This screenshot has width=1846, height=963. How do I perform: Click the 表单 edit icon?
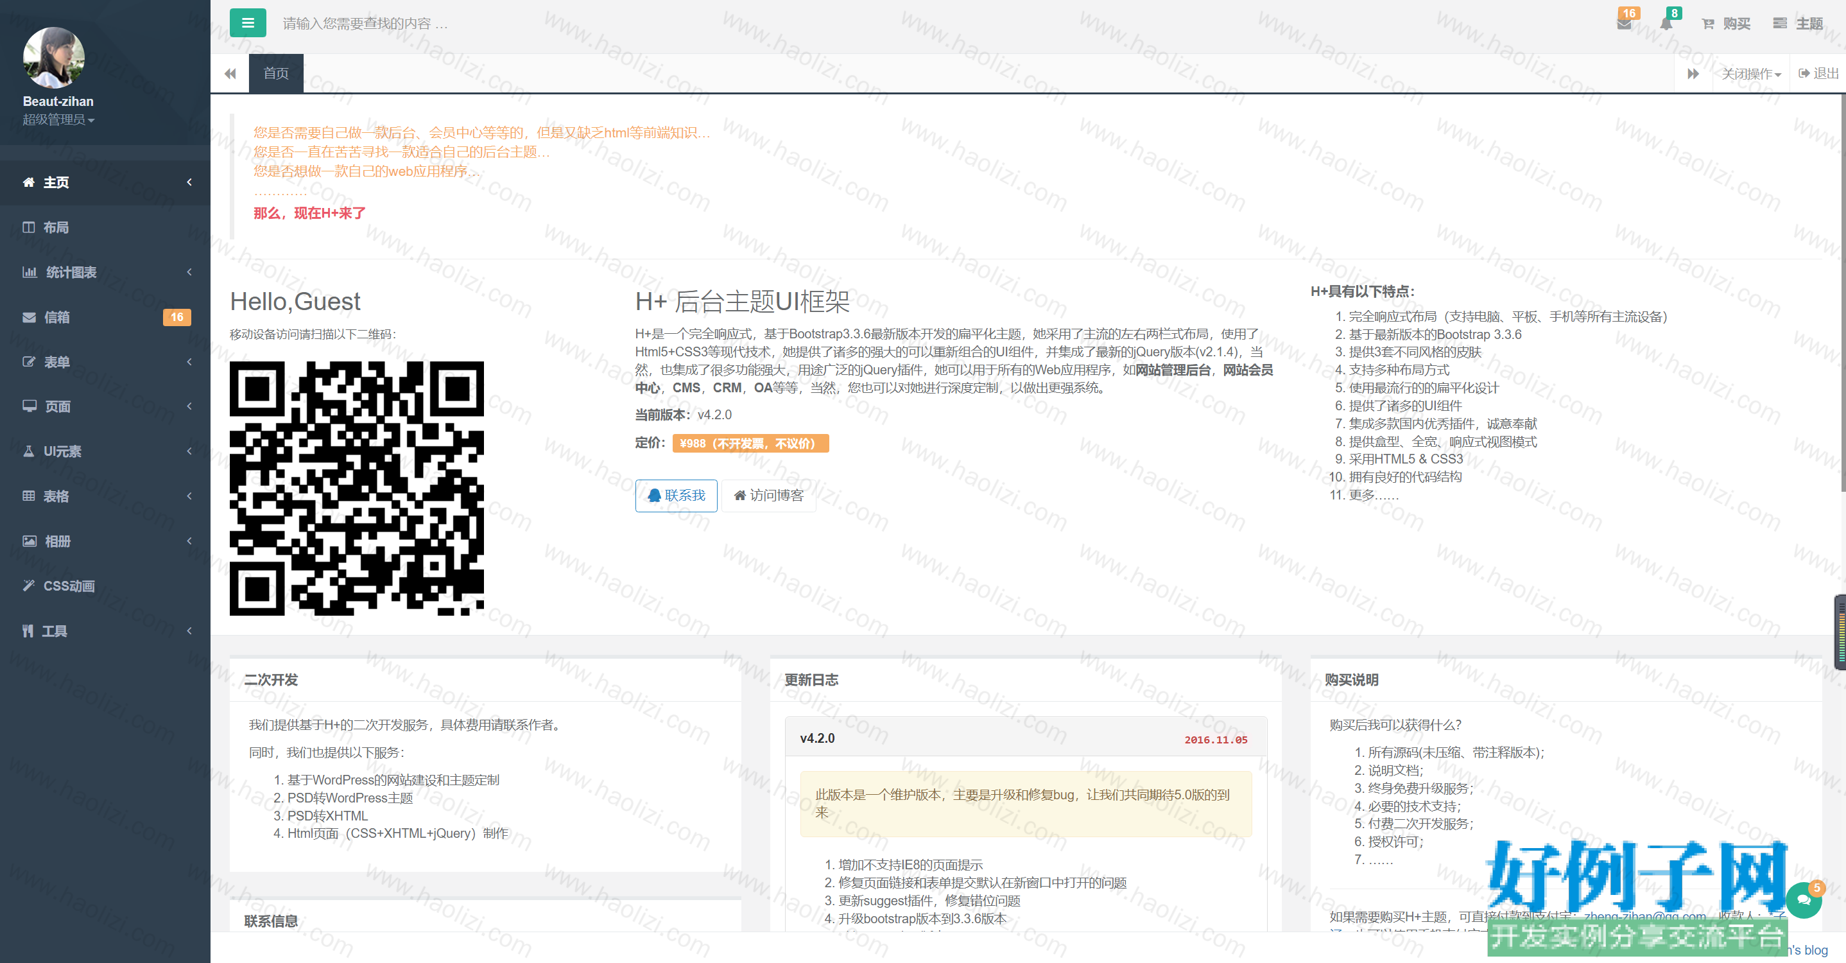(x=30, y=362)
